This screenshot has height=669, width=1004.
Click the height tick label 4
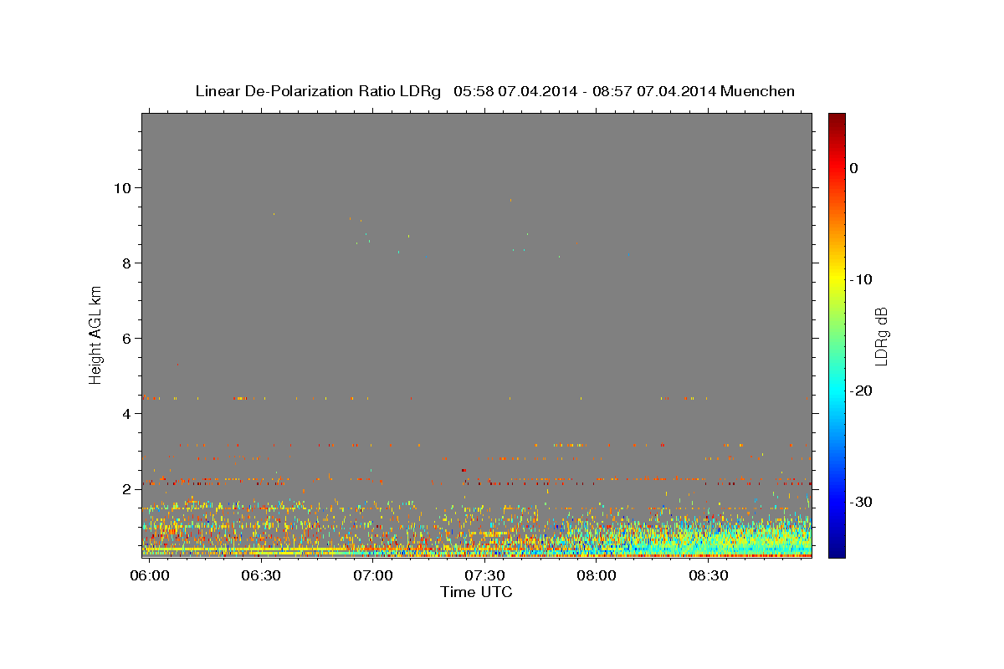tap(127, 413)
